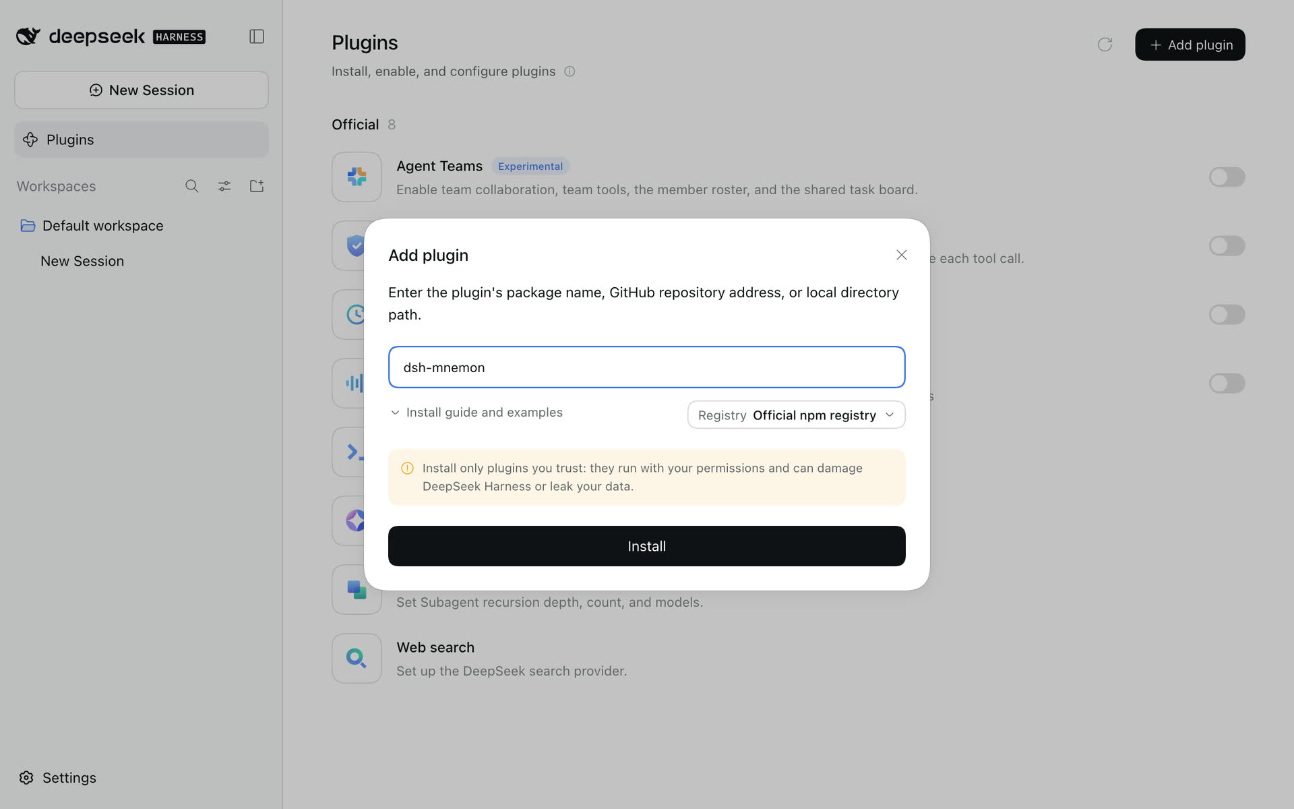This screenshot has height=809, width=1294.
Task: Toggle switch for the clock-icon plugin row
Action: coord(1227,315)
